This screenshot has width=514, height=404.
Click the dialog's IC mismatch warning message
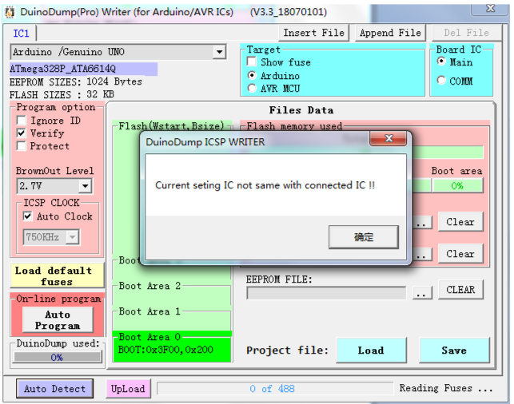265,185
